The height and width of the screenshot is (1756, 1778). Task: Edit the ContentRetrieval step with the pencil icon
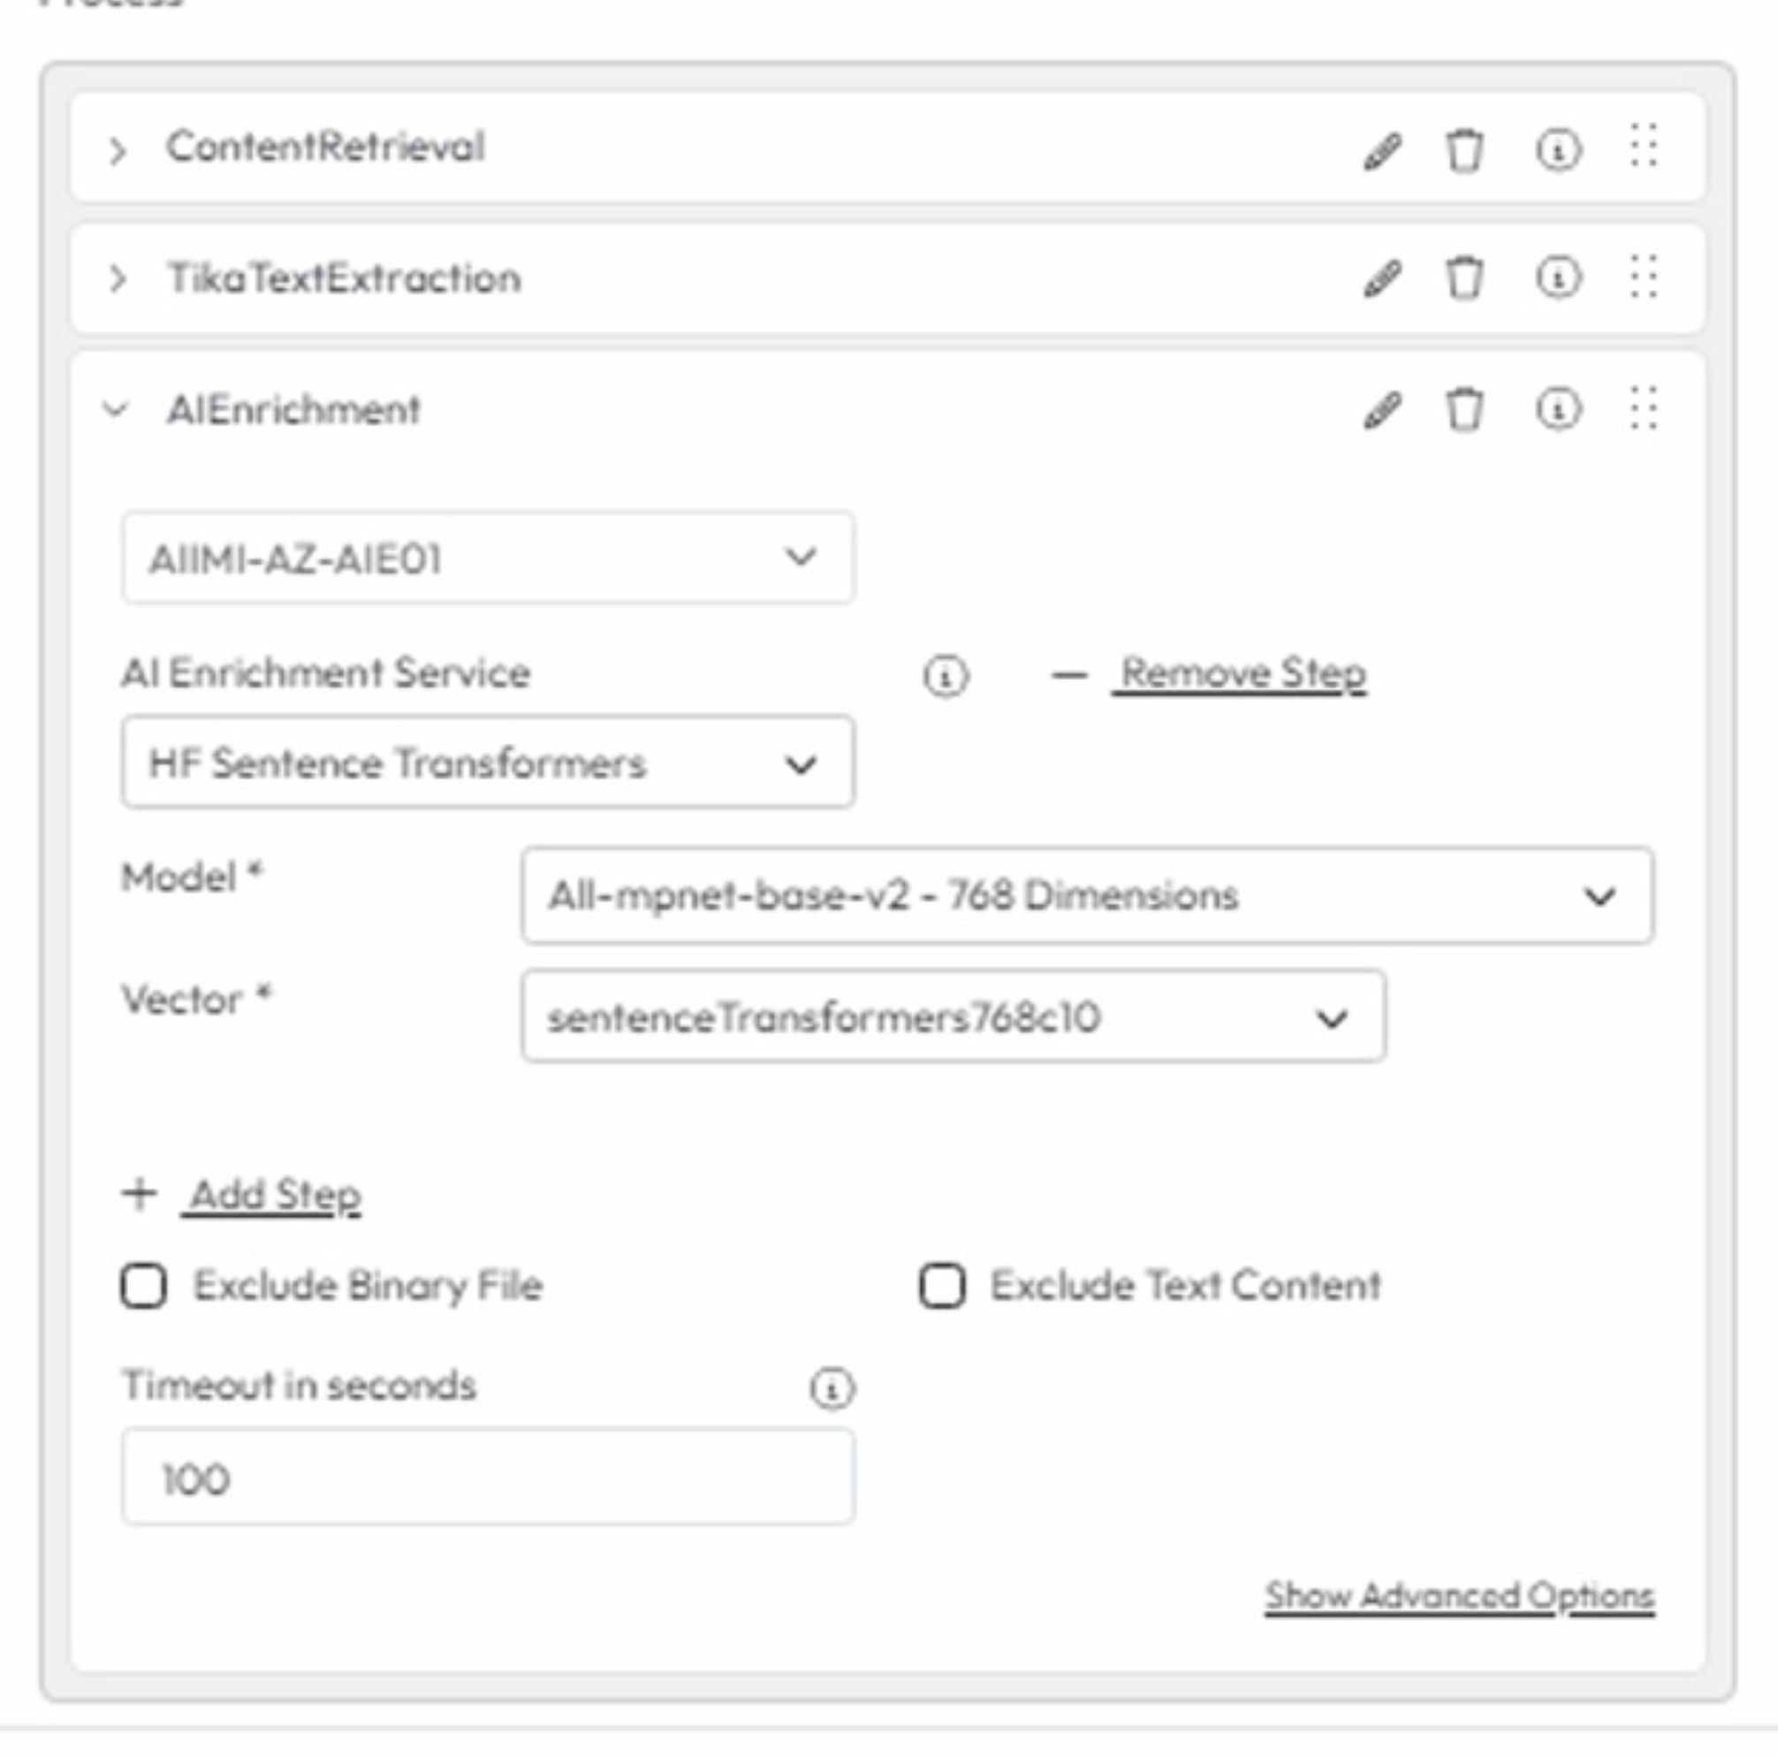pyautogui.click(x=1381, y=152)
